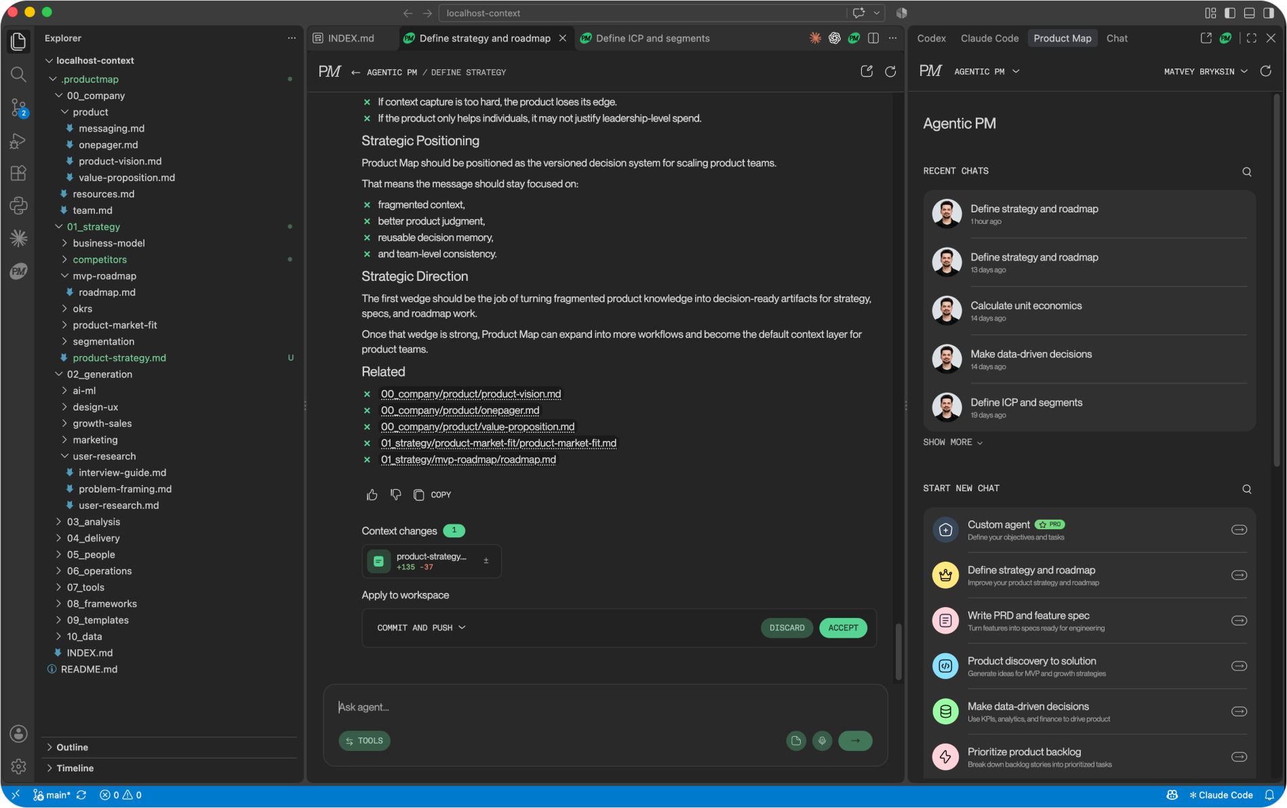
Task: Open the Search view in activity bar
Action: (x=18, y=74)
